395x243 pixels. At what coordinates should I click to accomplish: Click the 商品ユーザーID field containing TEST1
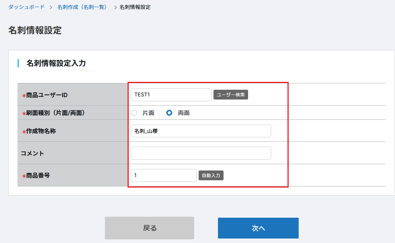(x=171, y=95)
